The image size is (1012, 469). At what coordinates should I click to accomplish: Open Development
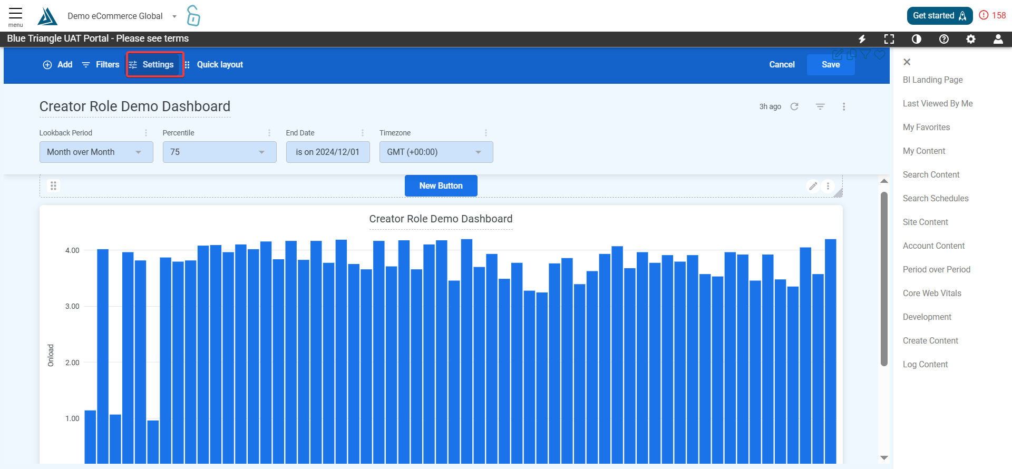click(x=927, y=317)
